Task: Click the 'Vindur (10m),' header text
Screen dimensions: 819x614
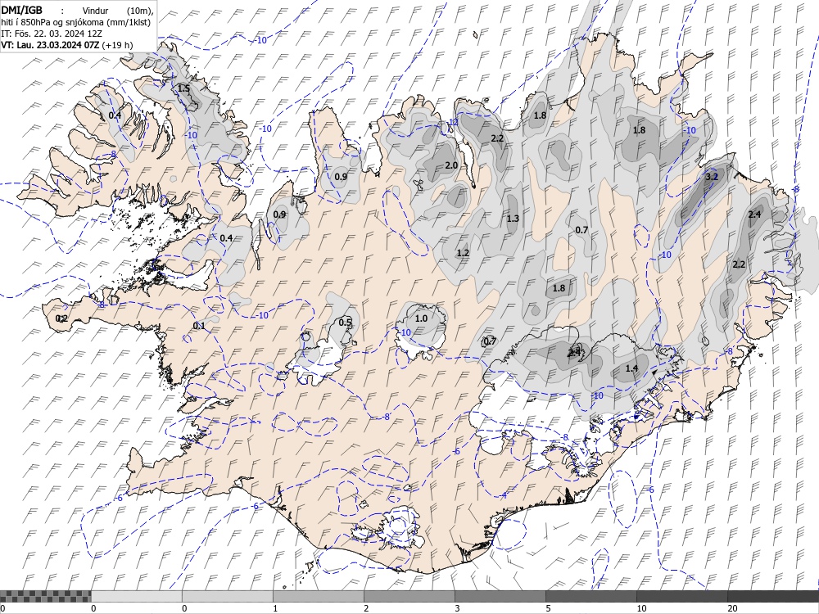Action: click(119, 11)
